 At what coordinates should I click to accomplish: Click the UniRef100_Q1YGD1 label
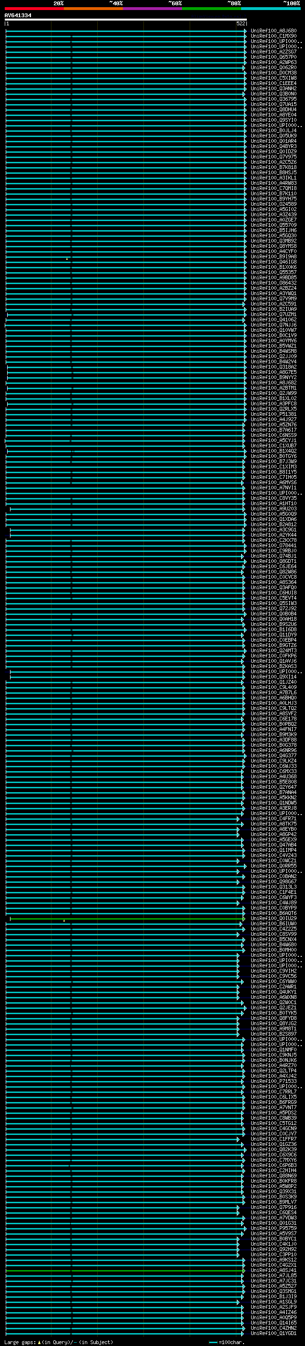pos(274,1333)
